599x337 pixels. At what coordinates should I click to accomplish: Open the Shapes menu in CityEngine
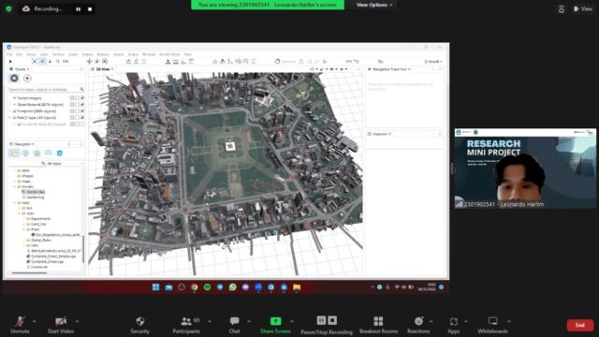pyautogui.click(x=87, y=54)
